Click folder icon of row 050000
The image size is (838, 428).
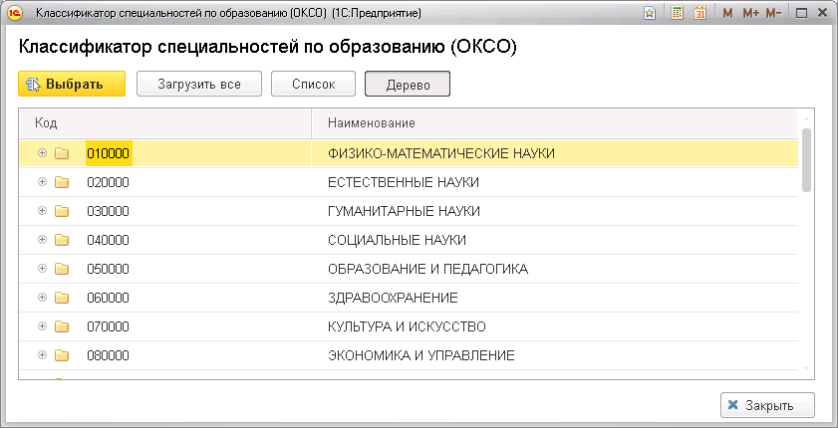point(62,269)
